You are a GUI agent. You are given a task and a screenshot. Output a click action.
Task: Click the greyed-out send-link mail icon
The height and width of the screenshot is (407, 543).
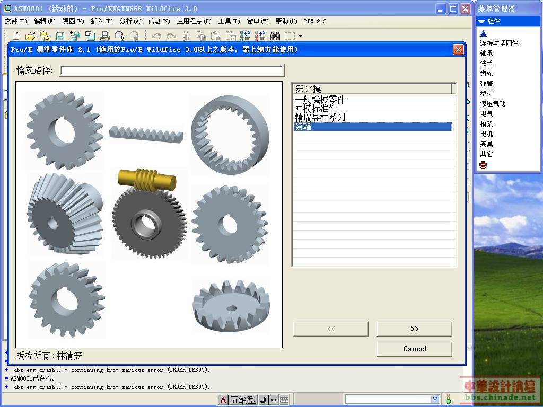click(134, 36)
